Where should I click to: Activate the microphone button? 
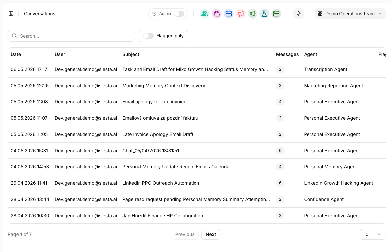pyautogui.click(x=299, y=14)
